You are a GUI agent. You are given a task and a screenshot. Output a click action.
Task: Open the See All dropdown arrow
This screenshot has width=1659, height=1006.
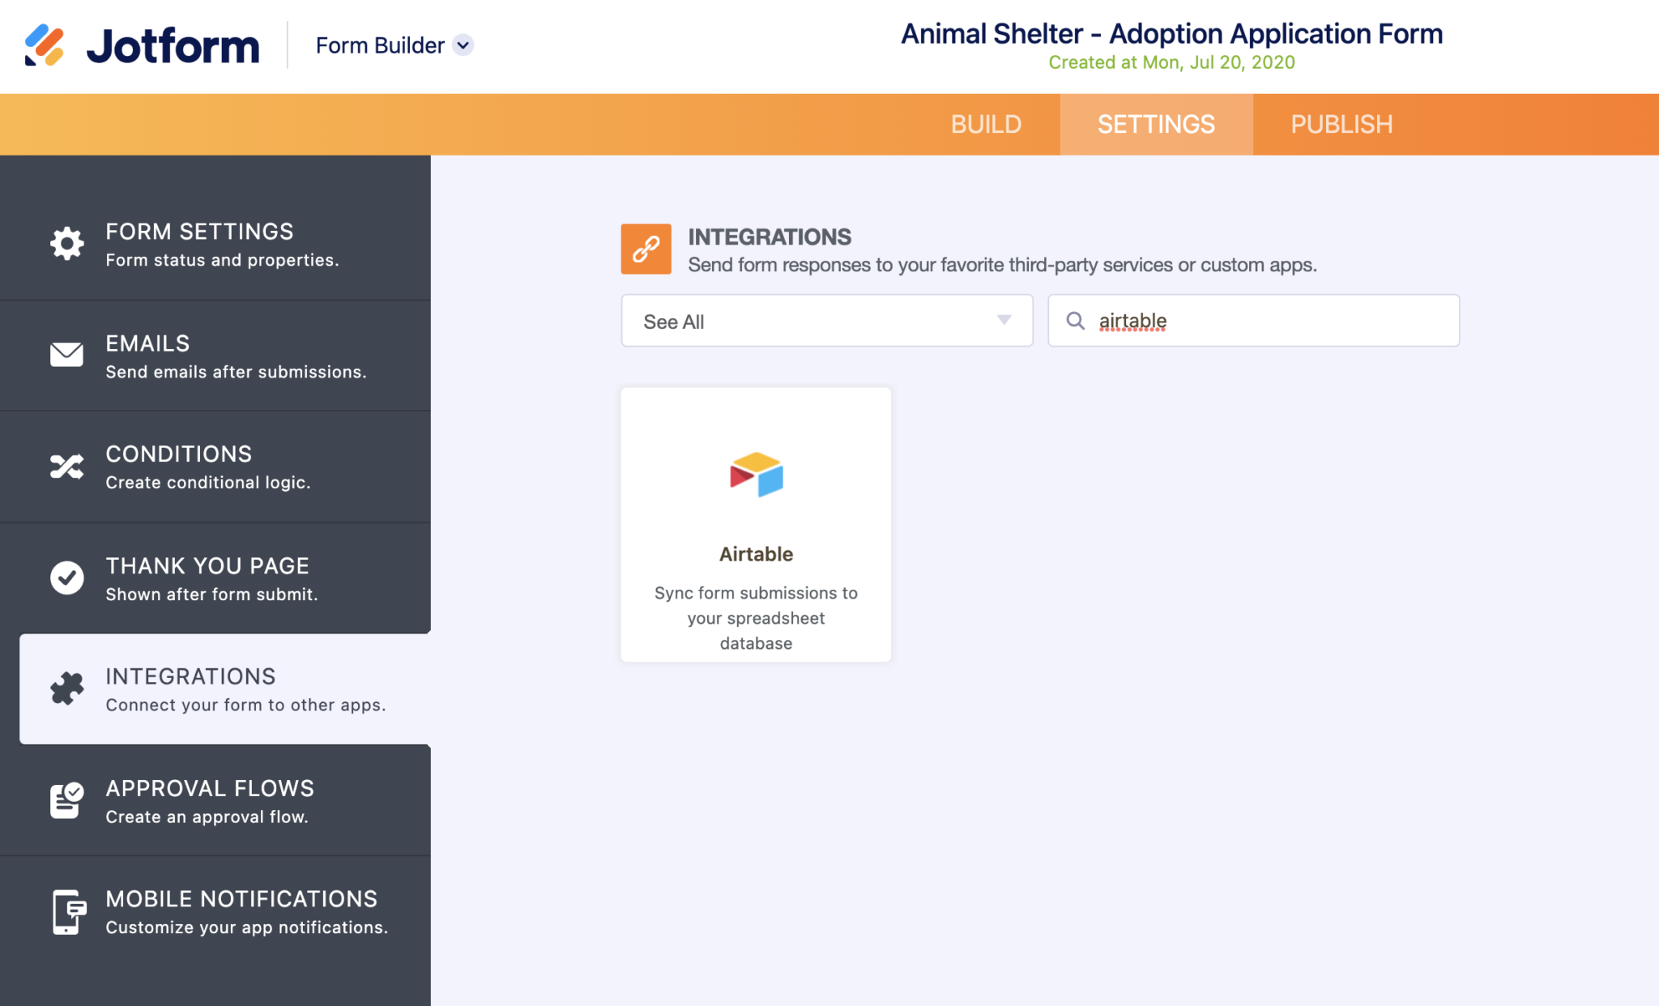click(x=1004, y=321)
